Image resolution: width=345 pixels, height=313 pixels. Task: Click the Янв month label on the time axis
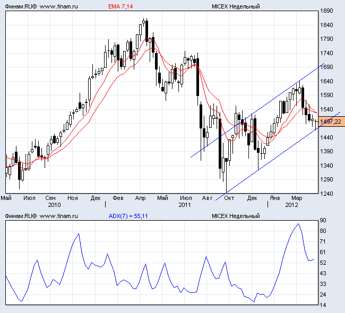(275, 198)
